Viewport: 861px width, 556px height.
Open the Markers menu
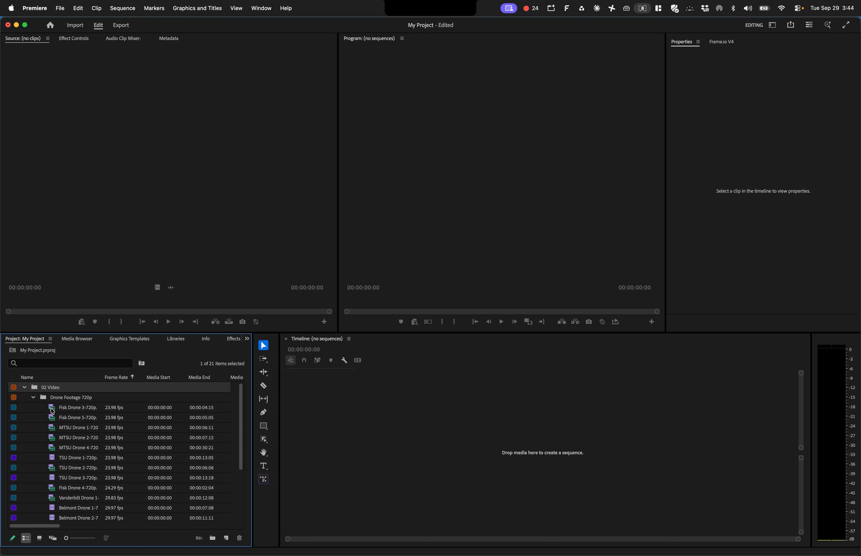[154, 8]
